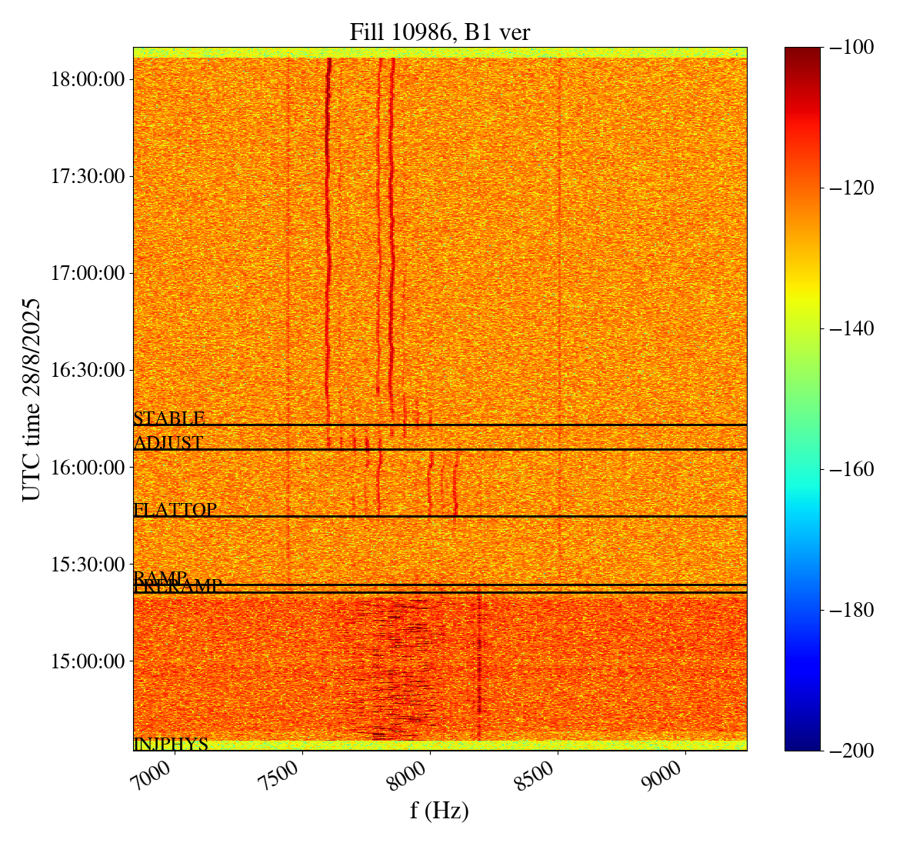Click the FLATTOP beam mode label
The height and width of the screenshot is (846, 923).
pyautogui.click(x=175, y=509)
